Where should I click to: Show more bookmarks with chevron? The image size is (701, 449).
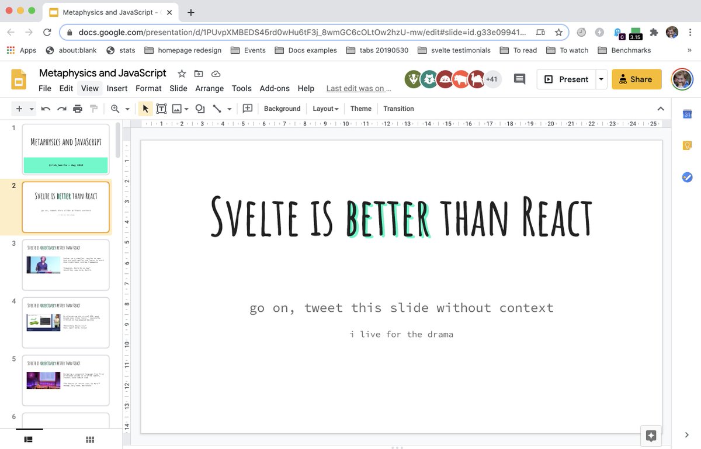(690, 50)
